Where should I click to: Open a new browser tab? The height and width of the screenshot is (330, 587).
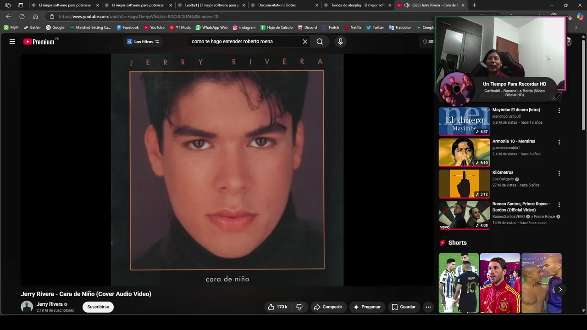(x=474, y=5)
